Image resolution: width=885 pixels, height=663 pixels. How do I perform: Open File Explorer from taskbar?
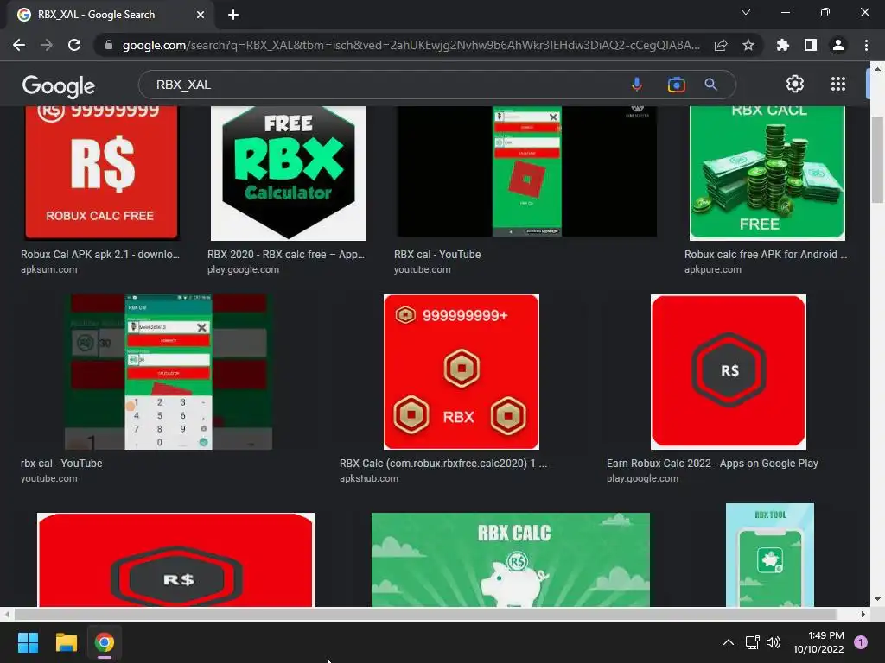click(66, 642)
